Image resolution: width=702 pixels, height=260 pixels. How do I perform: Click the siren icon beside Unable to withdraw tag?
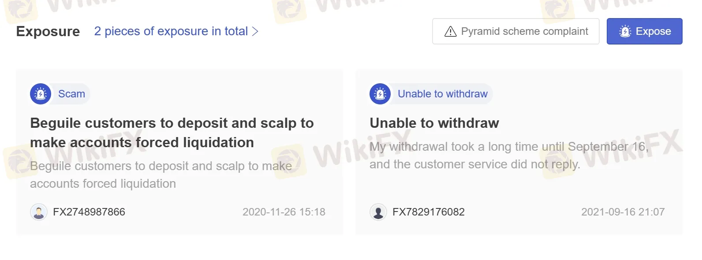click(x=379, y=93)
